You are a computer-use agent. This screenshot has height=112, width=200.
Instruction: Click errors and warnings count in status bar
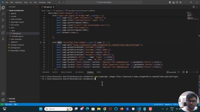[9, 105]
